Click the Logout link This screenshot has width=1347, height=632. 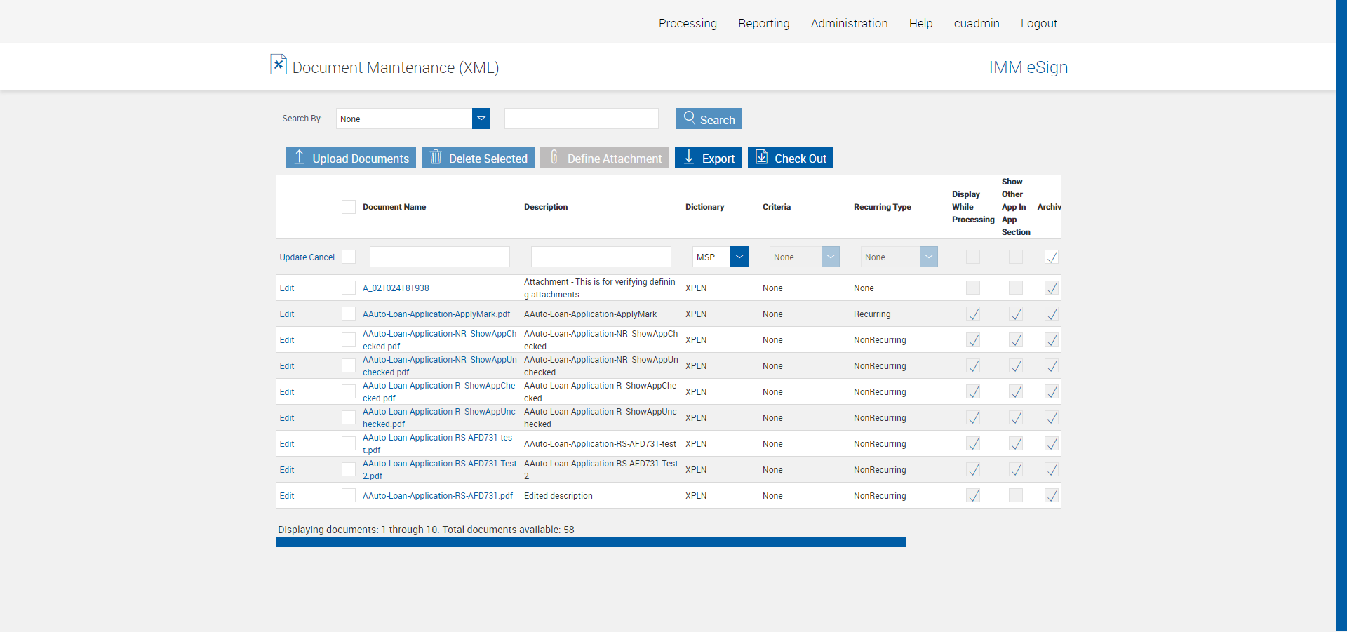[x=1038, y=23]
